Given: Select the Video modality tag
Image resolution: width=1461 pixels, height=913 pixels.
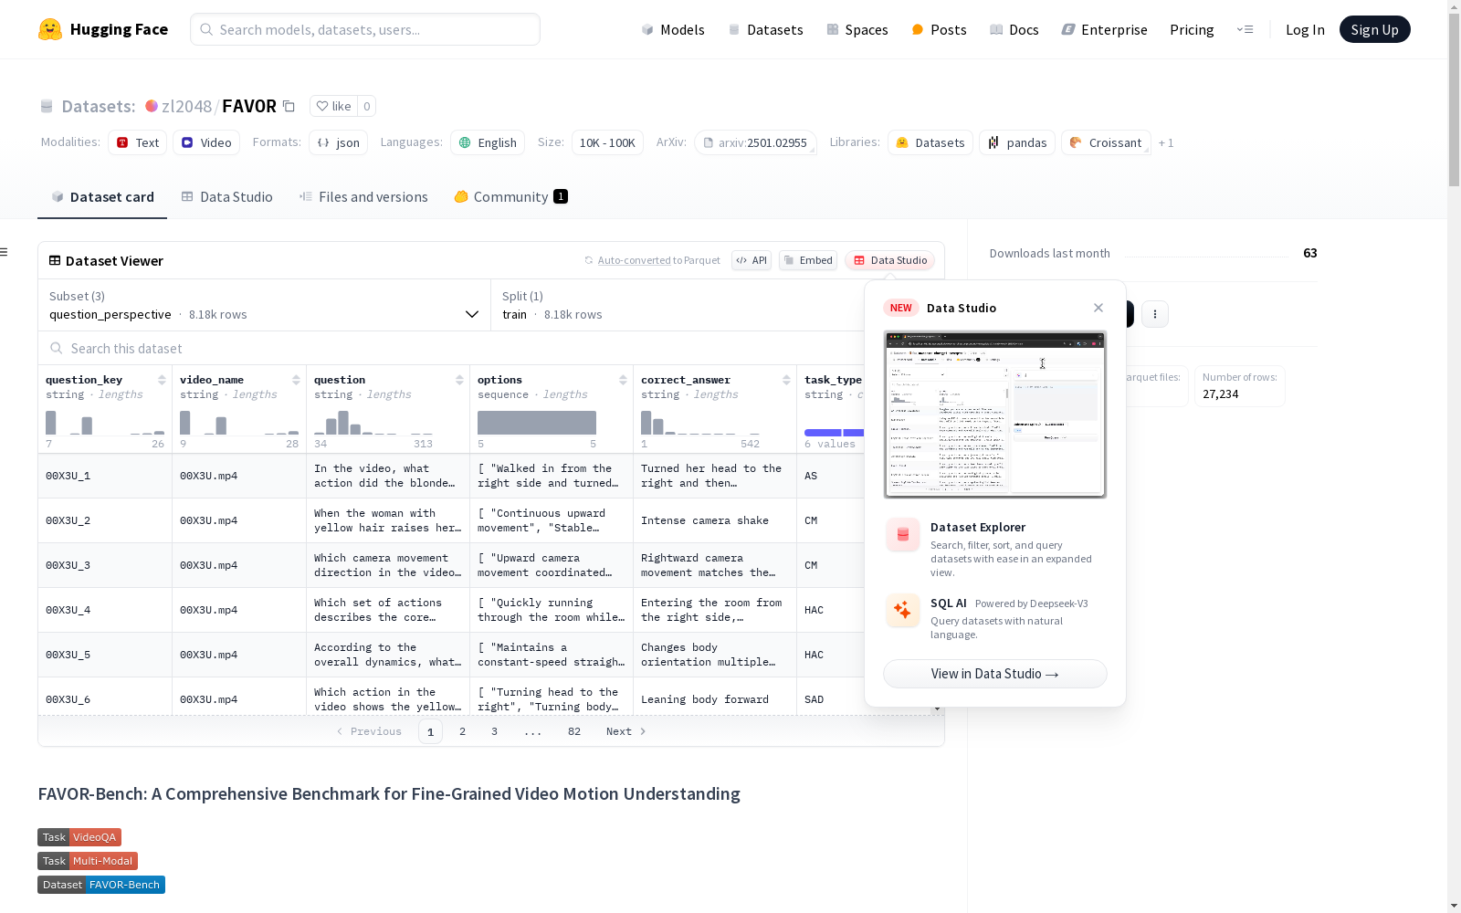Looking at the screenshot, I should tap(206, 142).
